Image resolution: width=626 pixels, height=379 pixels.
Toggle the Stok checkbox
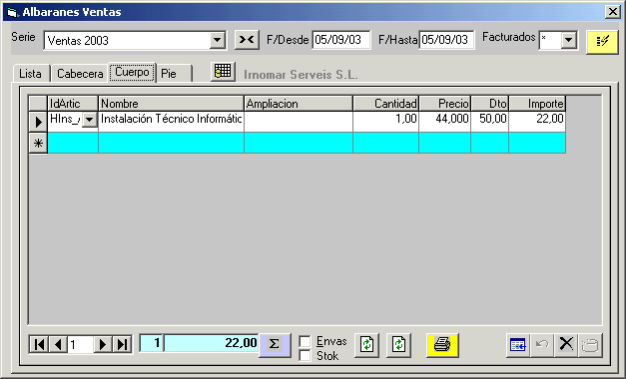[x=306, y=355]
